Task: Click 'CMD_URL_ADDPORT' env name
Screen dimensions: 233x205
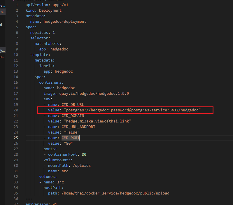Action: point(78,127)
